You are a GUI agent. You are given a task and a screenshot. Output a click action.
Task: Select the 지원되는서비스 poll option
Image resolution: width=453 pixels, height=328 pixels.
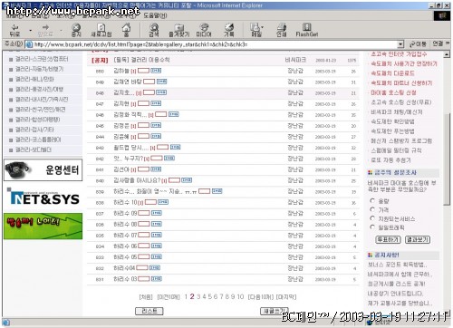372,218
